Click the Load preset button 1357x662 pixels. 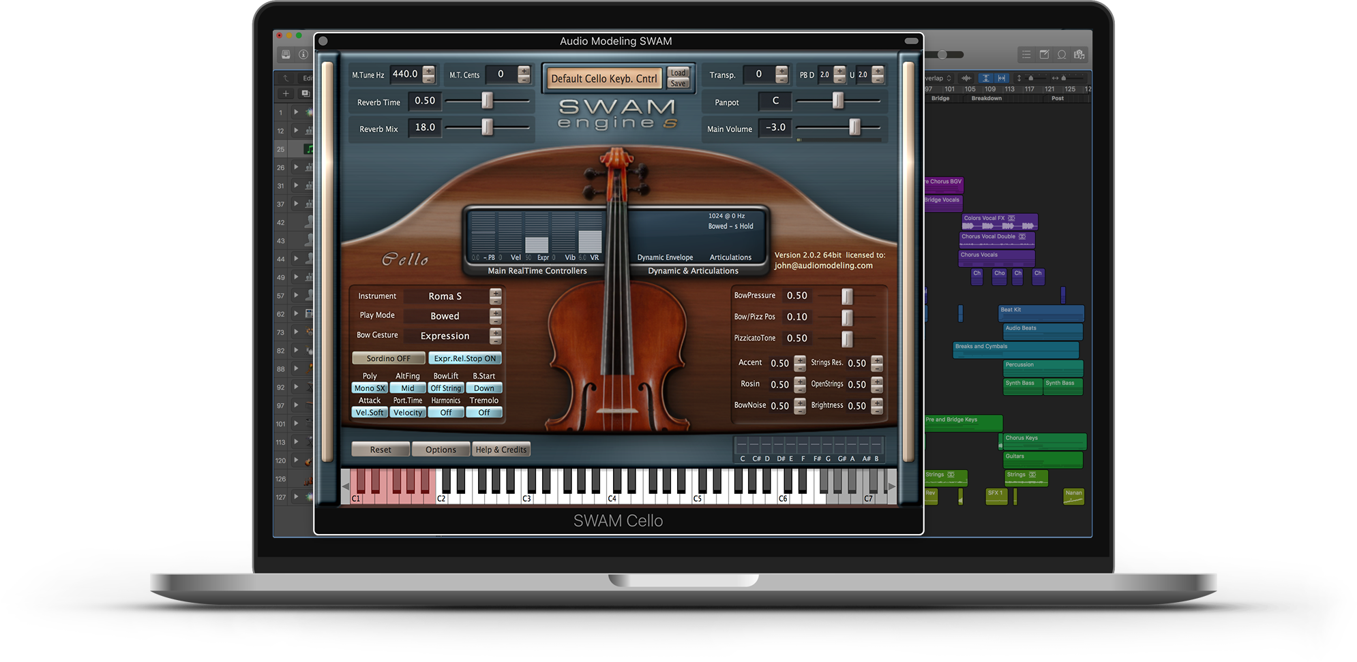tap(678, 73)
